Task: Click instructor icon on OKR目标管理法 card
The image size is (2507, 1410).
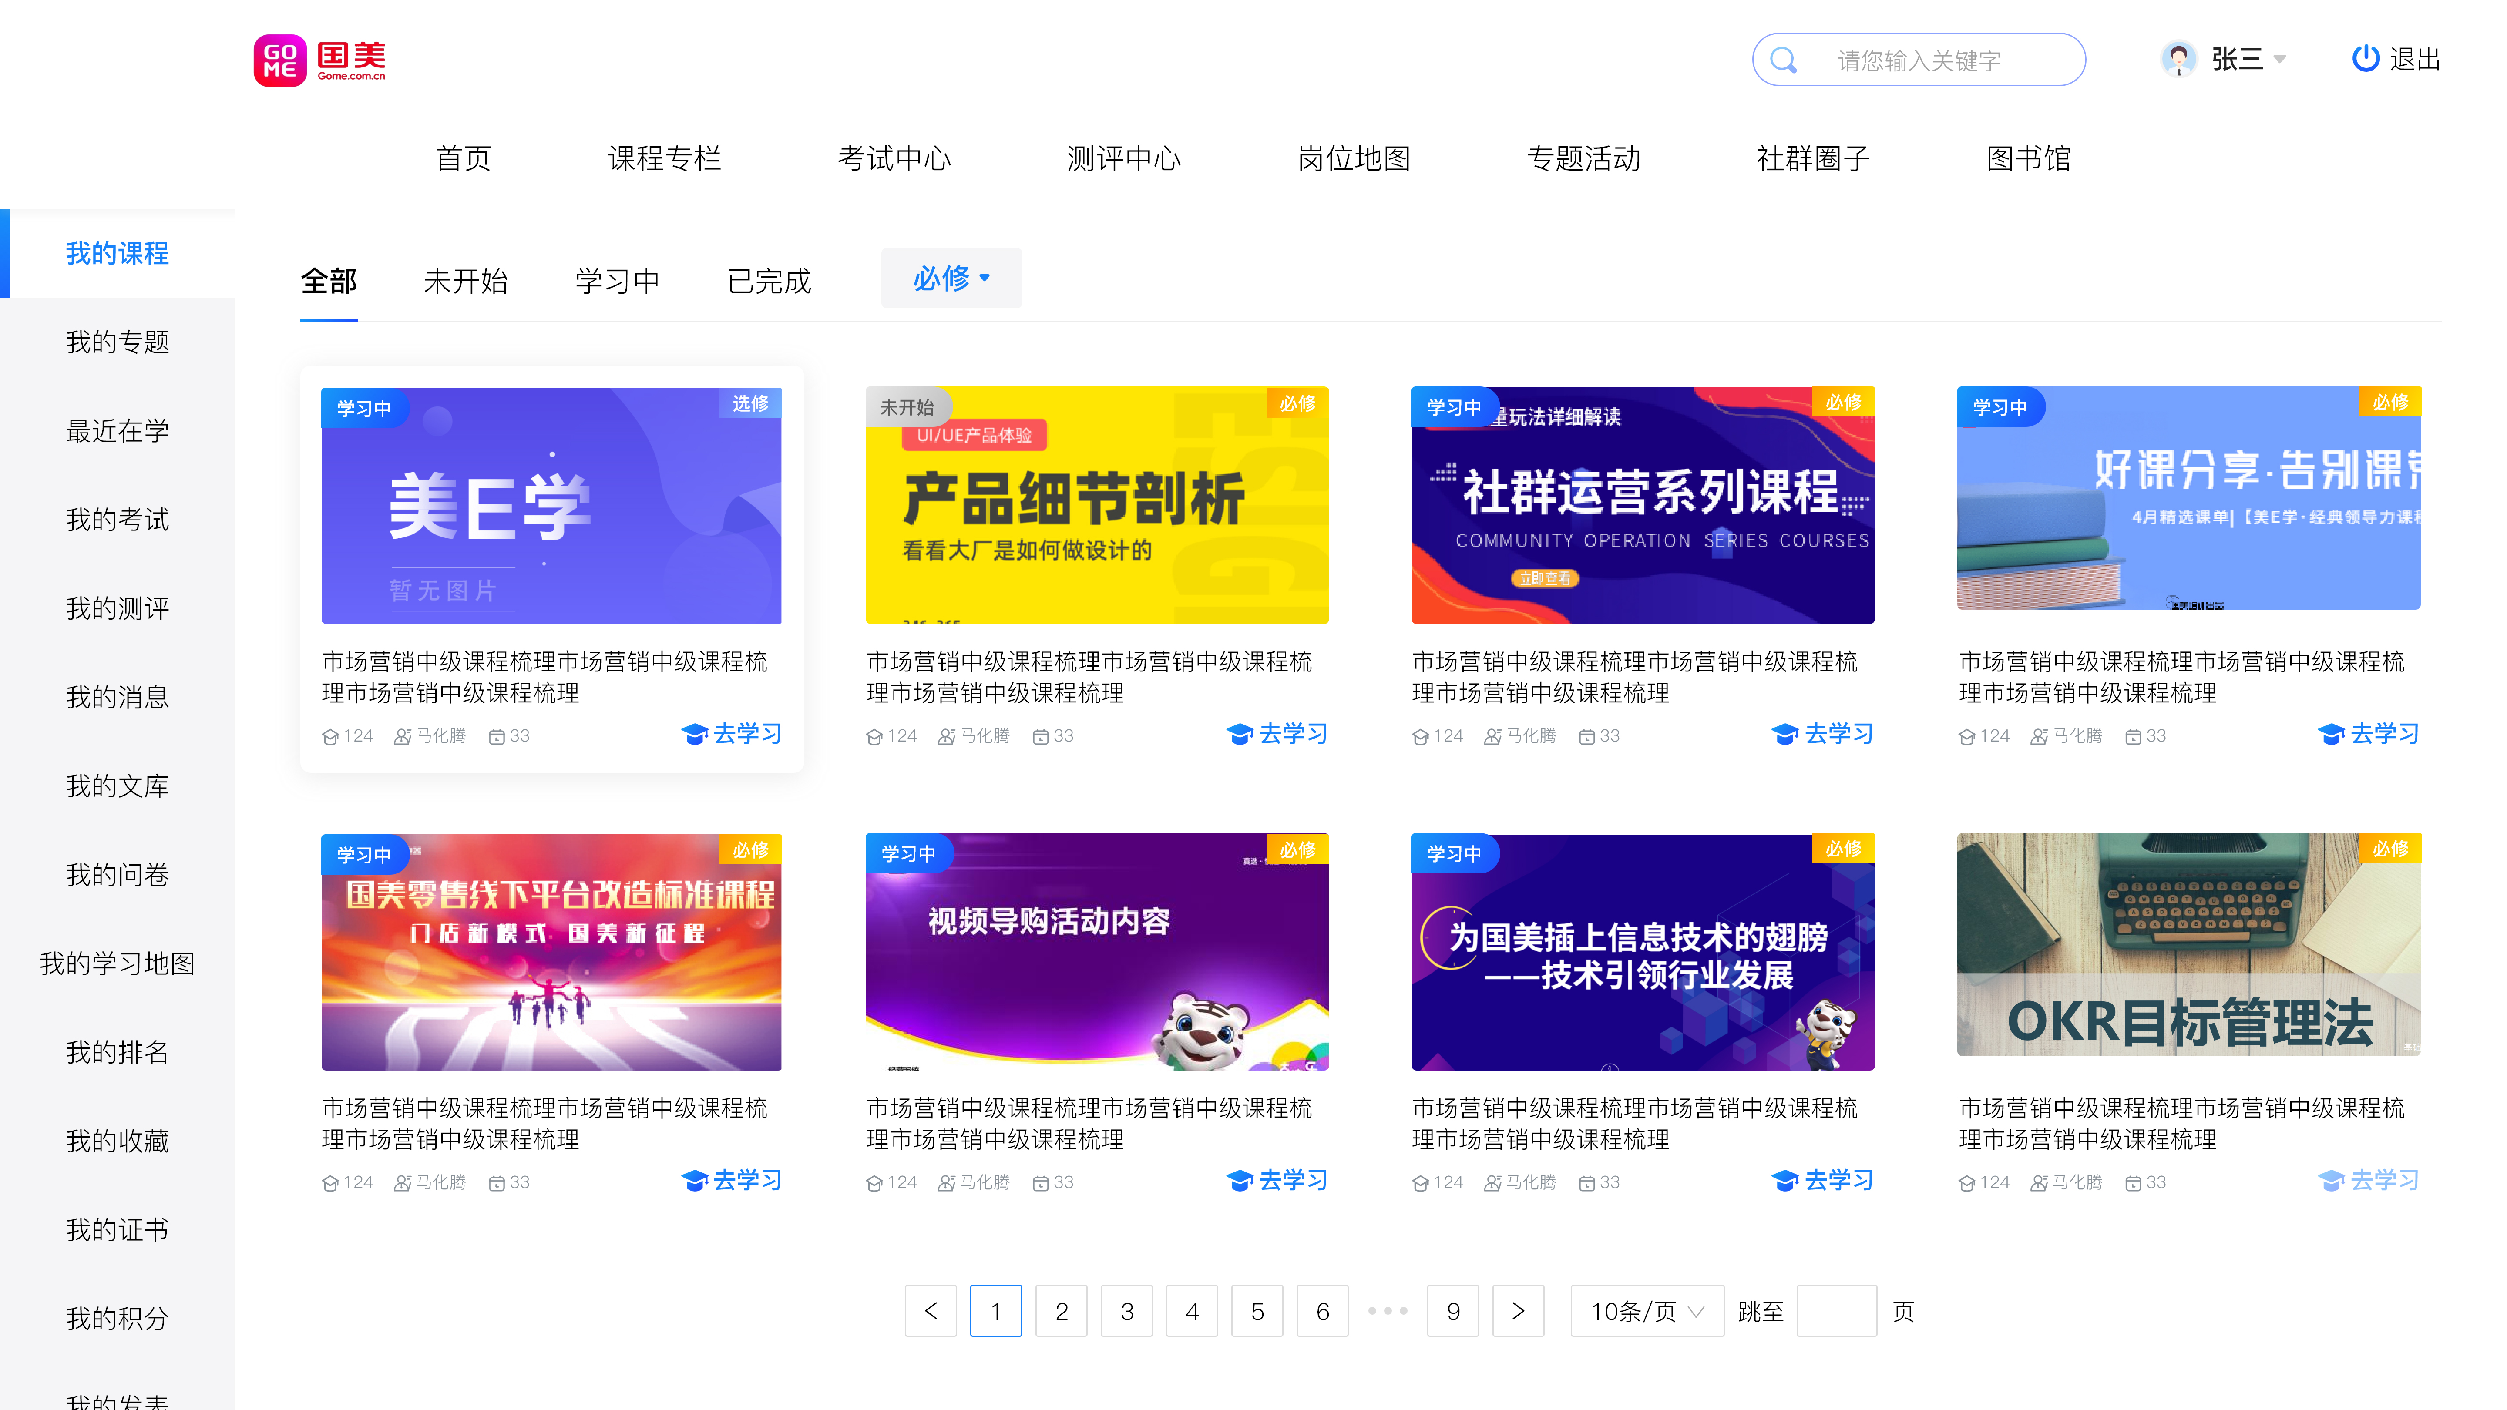Action: point(2039,1183)
